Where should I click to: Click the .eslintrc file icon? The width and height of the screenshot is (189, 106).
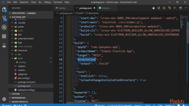(x=15, y=70)
